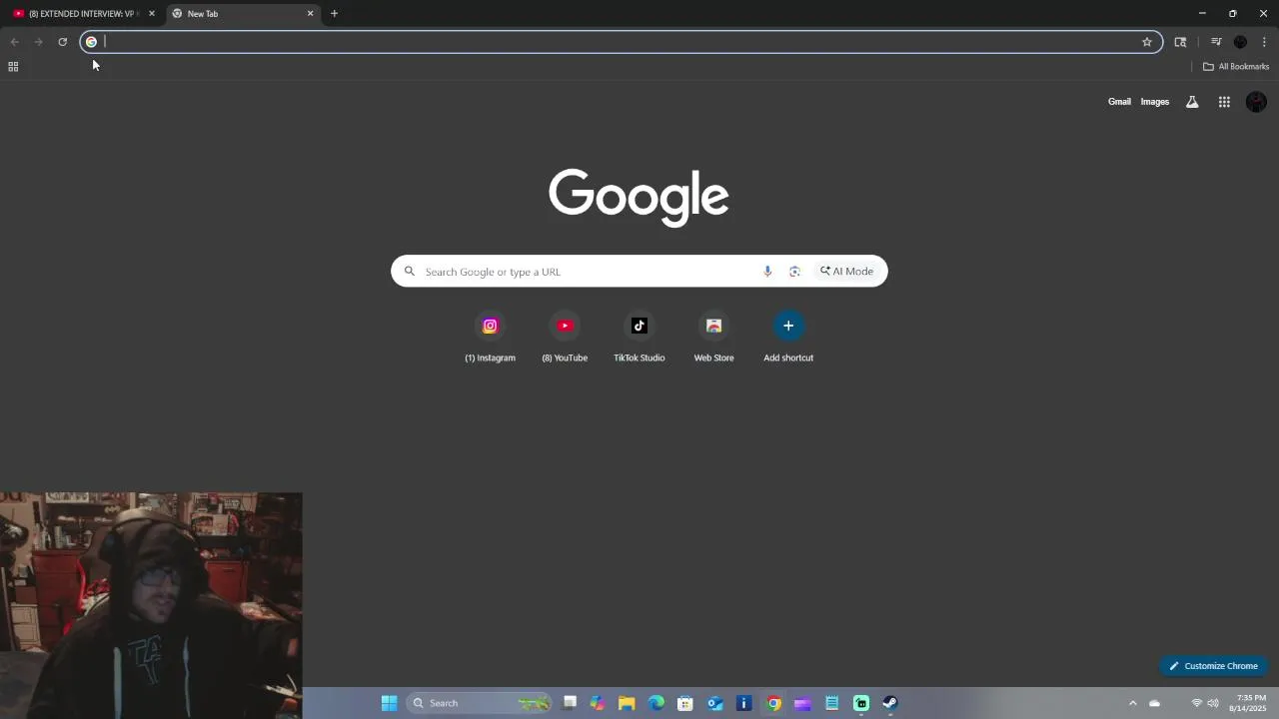Switch to AI Mode
Viewport: 1279px width, 719px height.
coord(846,272)
